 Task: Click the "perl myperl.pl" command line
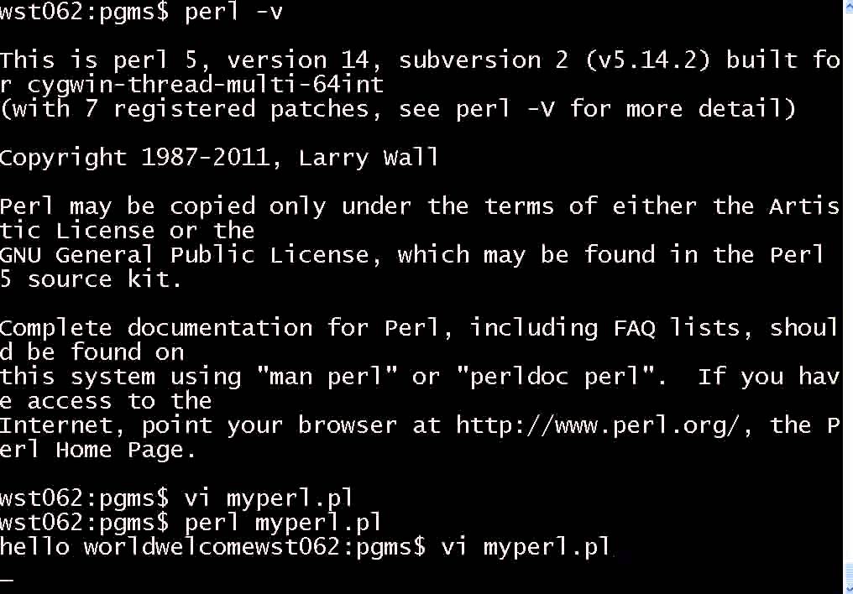pos(283,523)
